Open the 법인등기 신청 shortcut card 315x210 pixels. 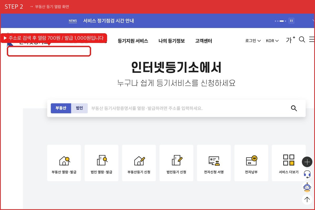click(x=176, y=163)
